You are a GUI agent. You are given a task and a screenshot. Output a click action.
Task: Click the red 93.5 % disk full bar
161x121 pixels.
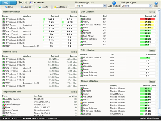(x=147, y=19)
